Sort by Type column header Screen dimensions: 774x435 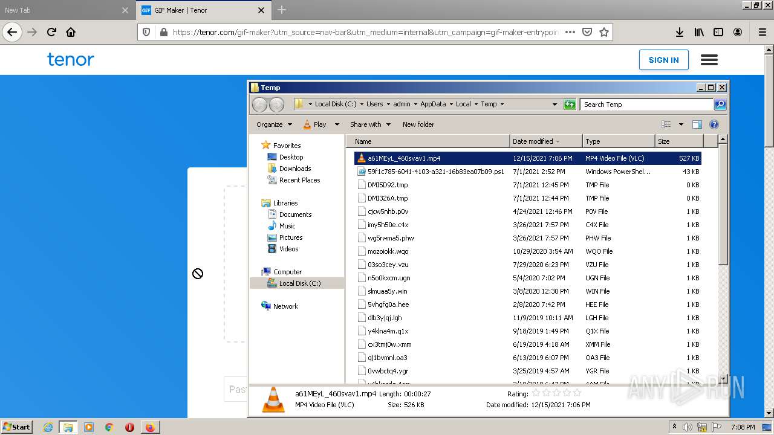click(619, 141)
